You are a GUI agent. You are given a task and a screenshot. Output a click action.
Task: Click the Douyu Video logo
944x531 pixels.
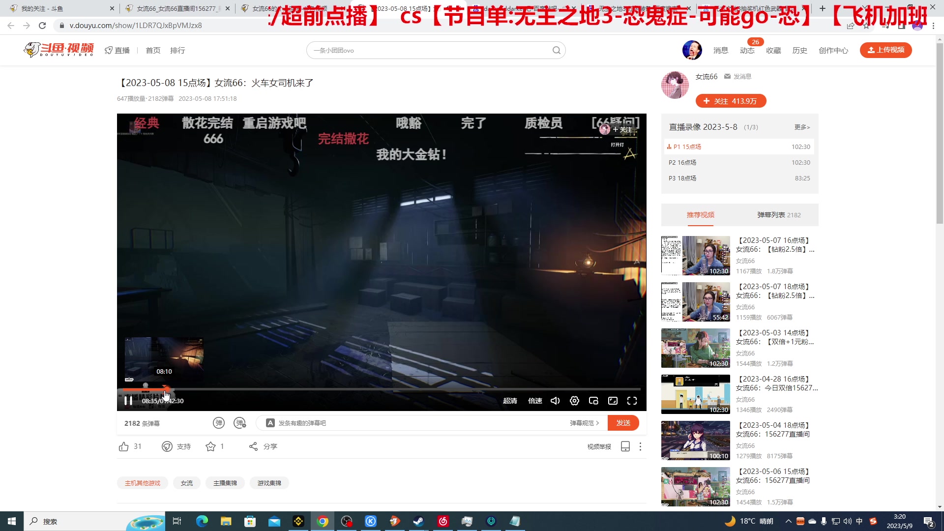(59, 49)
